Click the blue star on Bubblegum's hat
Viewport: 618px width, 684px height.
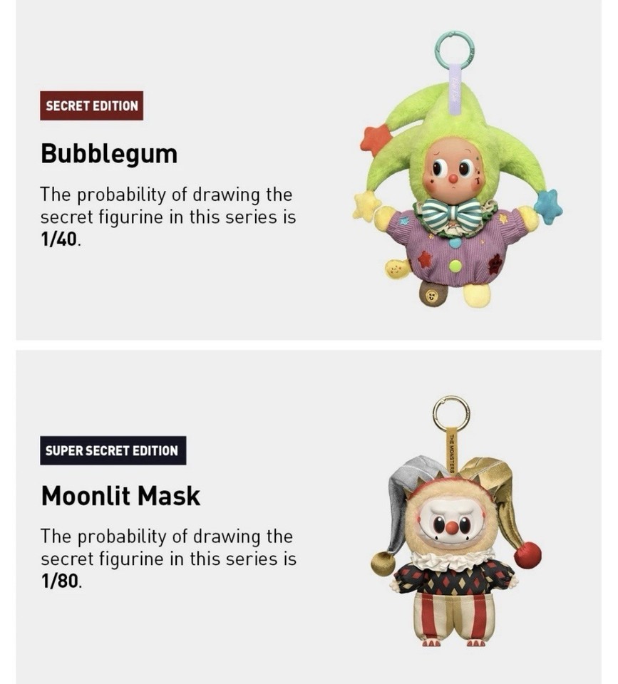click(x=549, y=207)
